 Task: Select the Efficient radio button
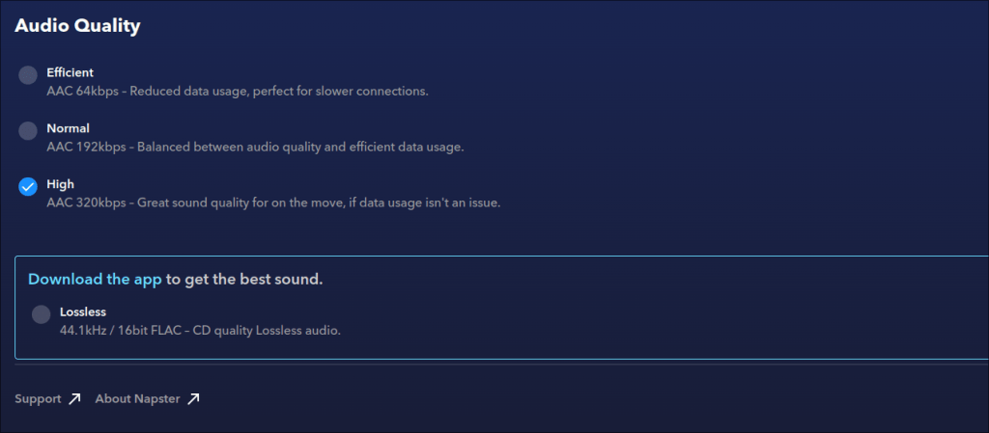click(x=28, y=75)
